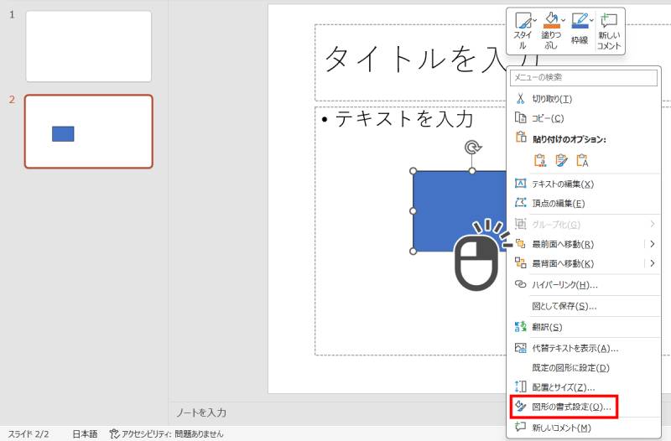Click スライド 2/2 in status bar
The height and width of the screenshot is (441, 671).
coord(29,433)
